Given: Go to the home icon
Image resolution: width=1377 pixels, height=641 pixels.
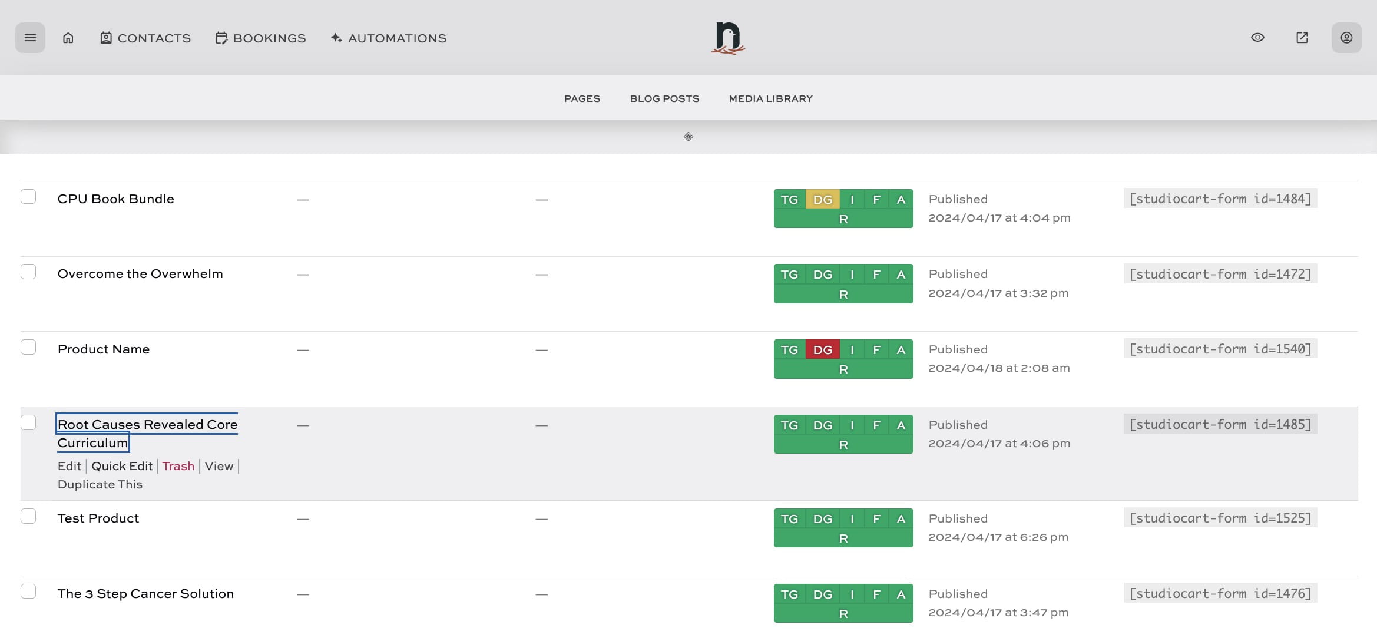Looking at the screenshot, I should 68,38.
